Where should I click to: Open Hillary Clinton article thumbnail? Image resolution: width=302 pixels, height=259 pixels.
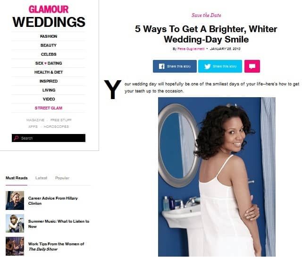click(x=15, y=201)
